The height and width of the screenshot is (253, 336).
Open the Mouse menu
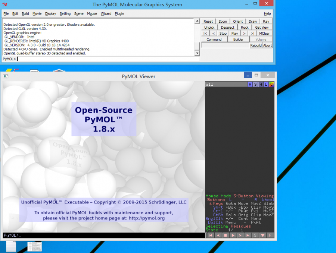(92, 13)
